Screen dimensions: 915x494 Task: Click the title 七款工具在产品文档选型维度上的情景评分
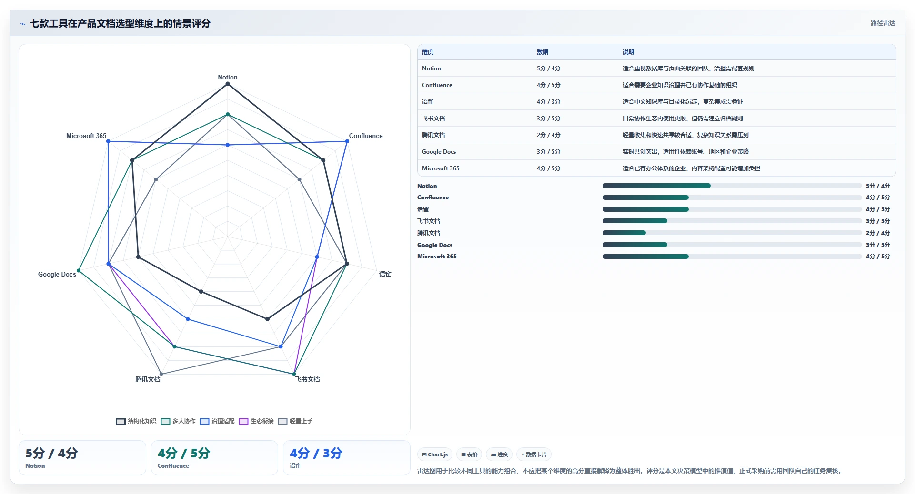click(120, 24)
